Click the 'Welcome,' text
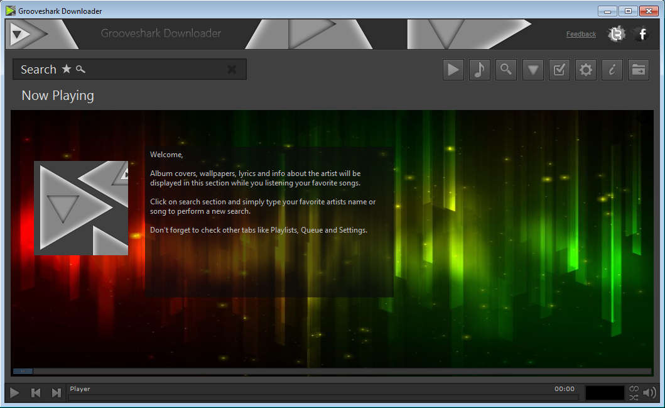 tap(166, 155)
